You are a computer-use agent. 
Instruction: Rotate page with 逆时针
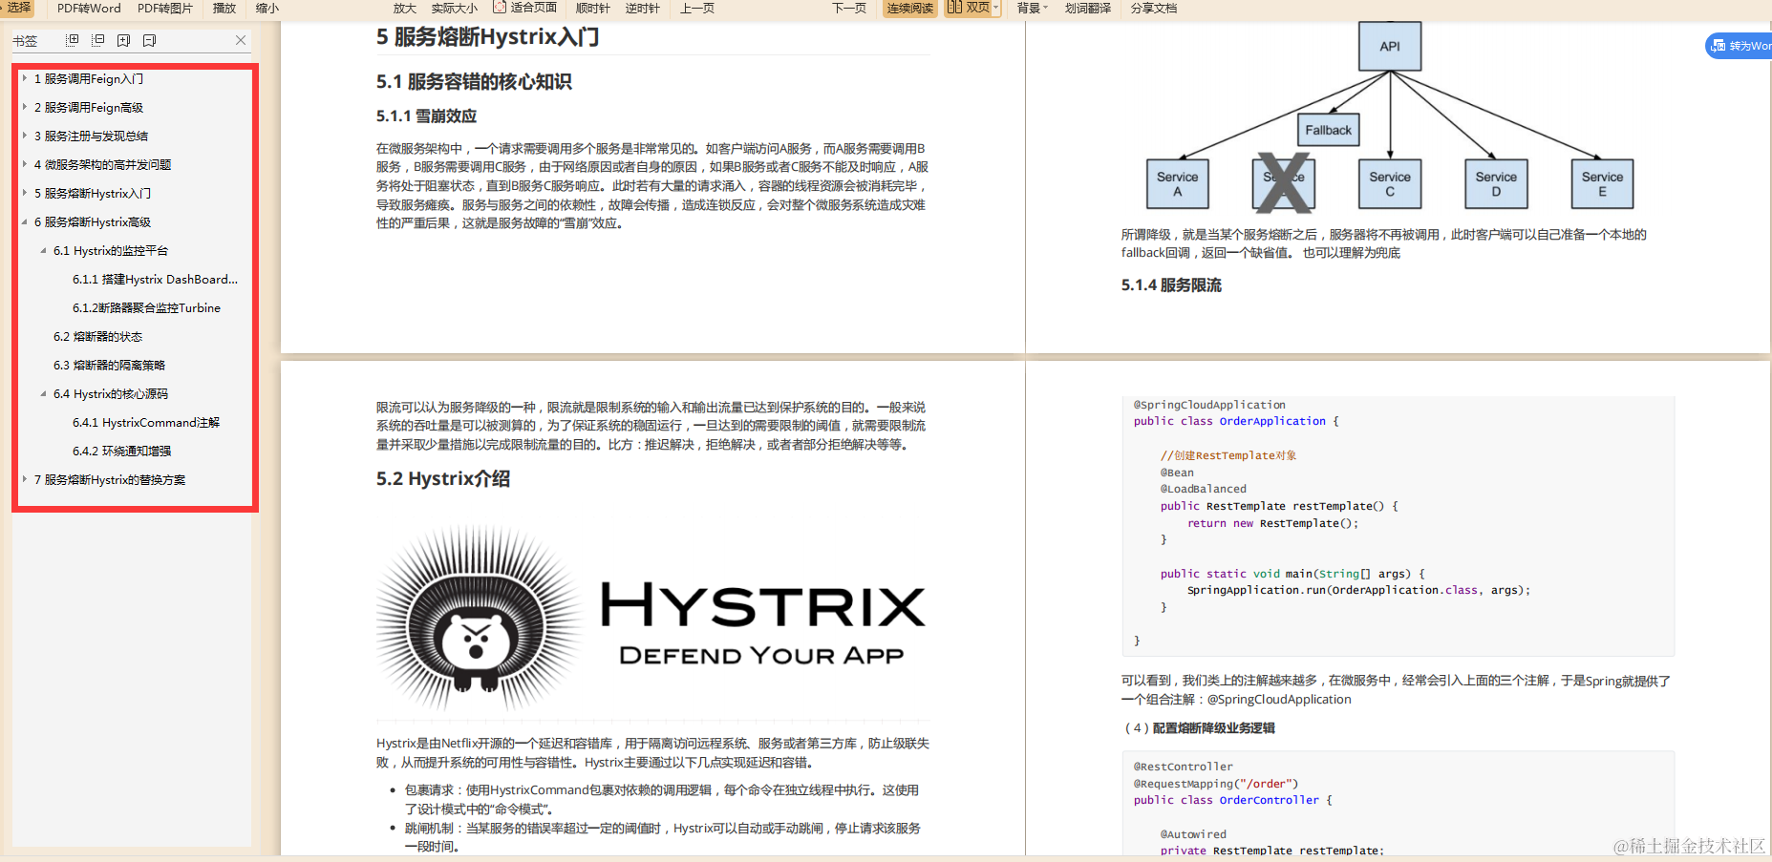[x=643, y=9]
